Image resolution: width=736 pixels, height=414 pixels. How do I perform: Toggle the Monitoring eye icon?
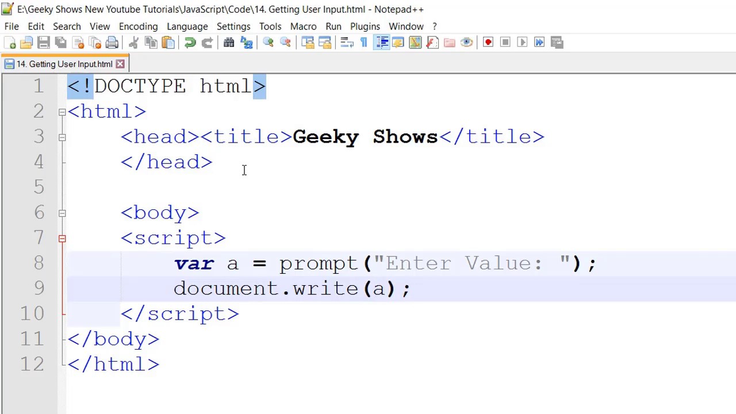(x=467, y=43)
